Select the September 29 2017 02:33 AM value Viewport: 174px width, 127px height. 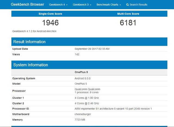point(92,49)
